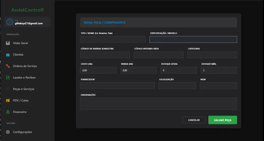Click the Clientes people icon
This screenshot has height=141, width=264.
coord(8,55)
